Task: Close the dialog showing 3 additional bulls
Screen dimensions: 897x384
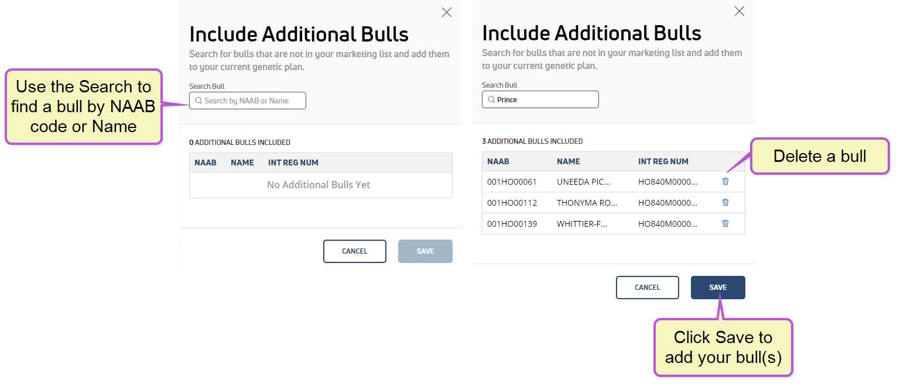Action: (739, 11)
